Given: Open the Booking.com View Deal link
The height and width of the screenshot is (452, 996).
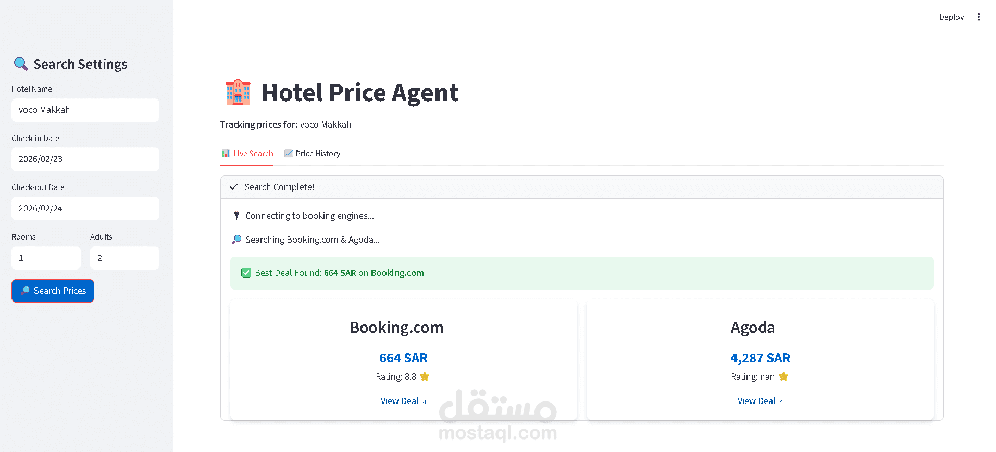Looking at the screenshot, I should [x=403, y=401].
